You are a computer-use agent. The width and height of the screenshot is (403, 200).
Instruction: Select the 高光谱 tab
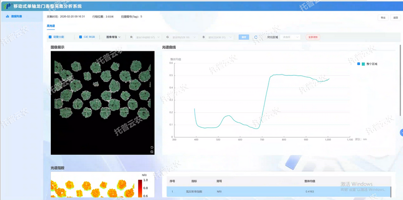point(51,26)
